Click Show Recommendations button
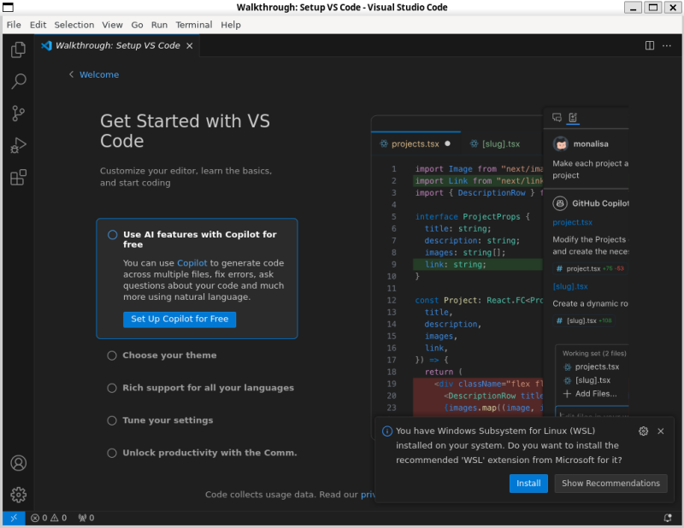Image resolution: width=684 pixels, height=528 pixels. 610,483
